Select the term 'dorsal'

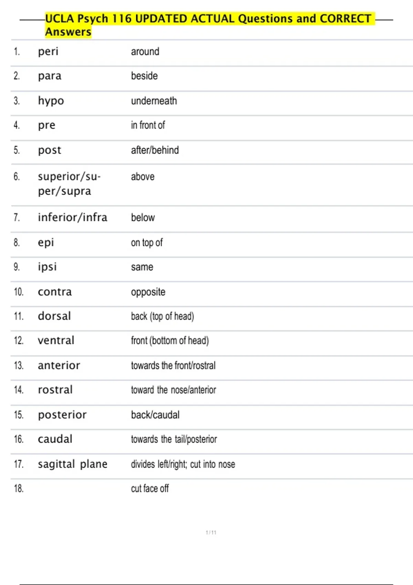tap(54, 316)
